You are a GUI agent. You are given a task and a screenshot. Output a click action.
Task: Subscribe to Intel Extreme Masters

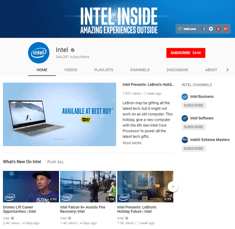click(193, 149)
